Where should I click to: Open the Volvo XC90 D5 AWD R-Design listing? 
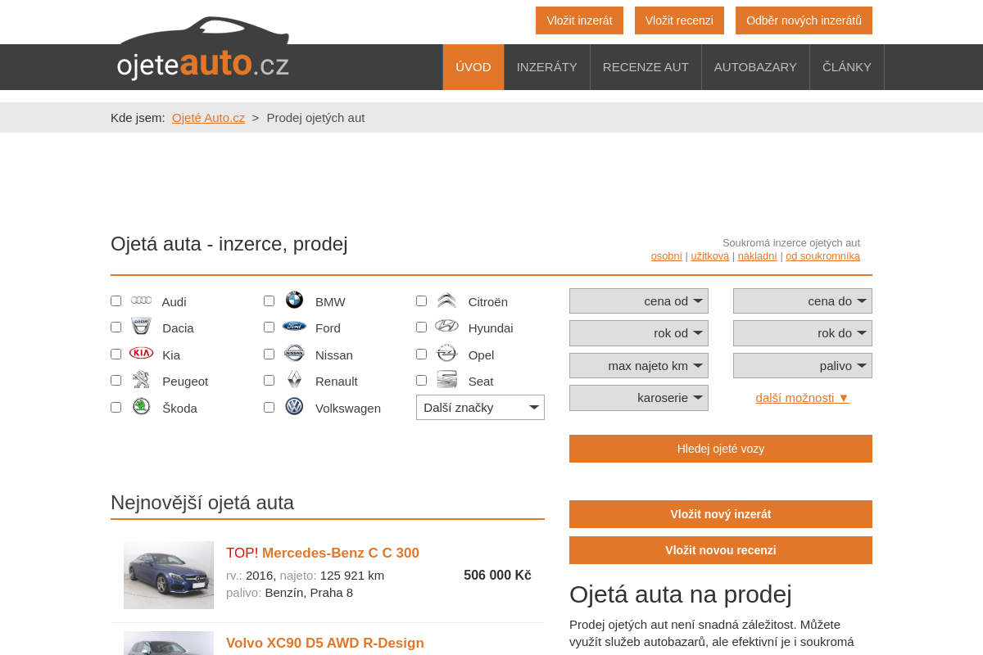(325, 643)
